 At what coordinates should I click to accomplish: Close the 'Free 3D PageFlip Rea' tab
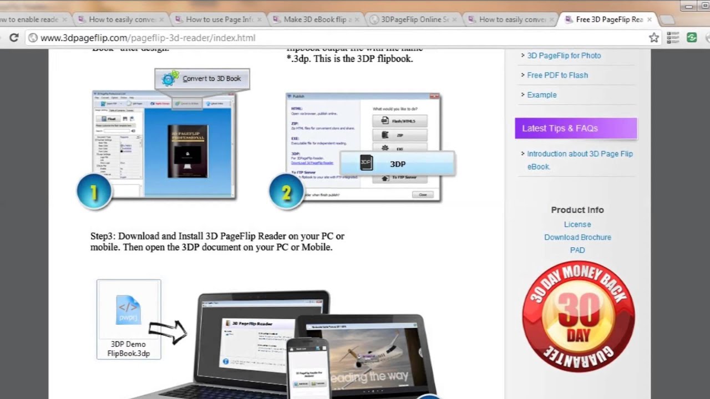click(650, 19)
